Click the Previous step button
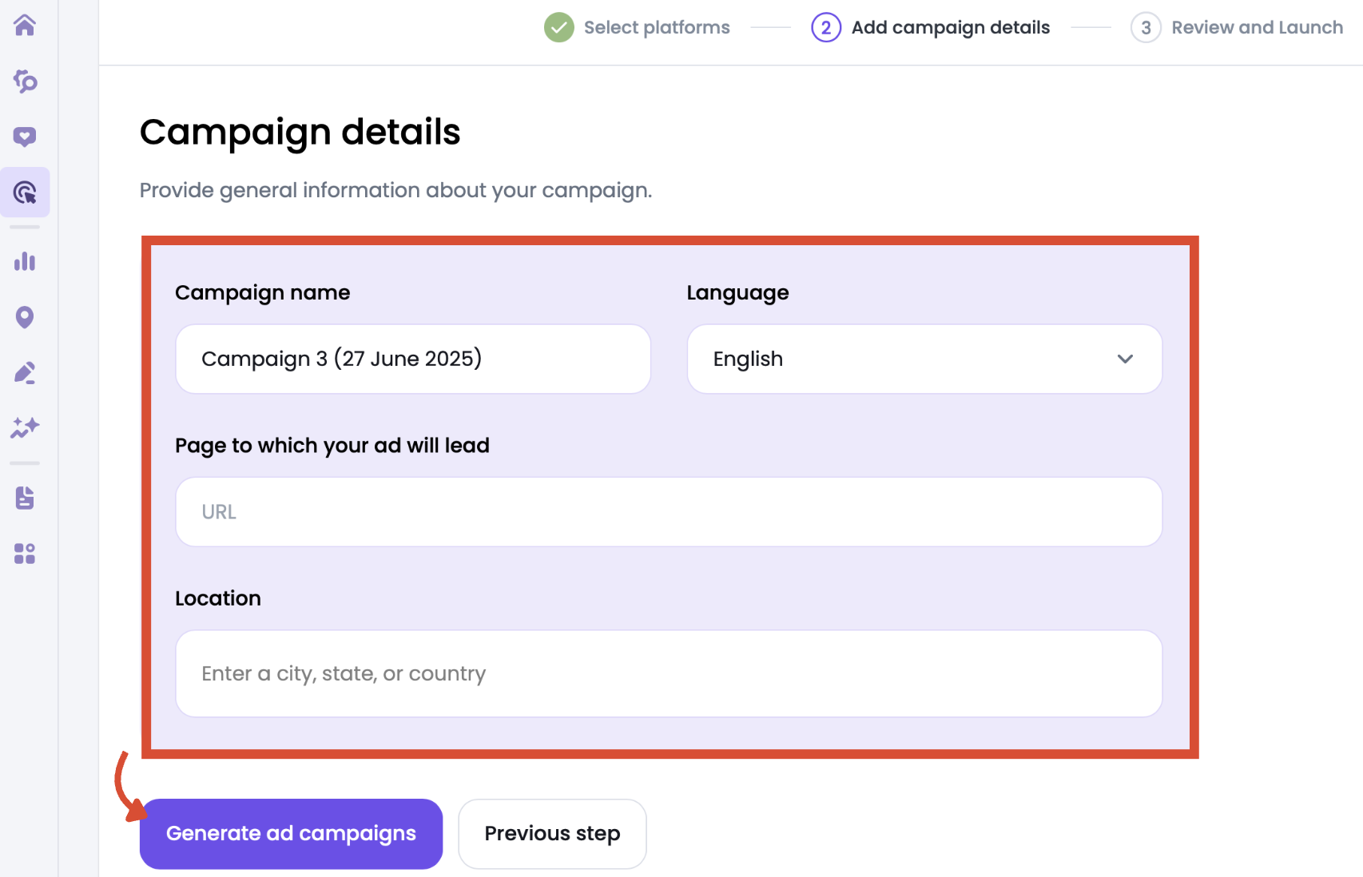The image size is (1363, 877). point(551,833)
